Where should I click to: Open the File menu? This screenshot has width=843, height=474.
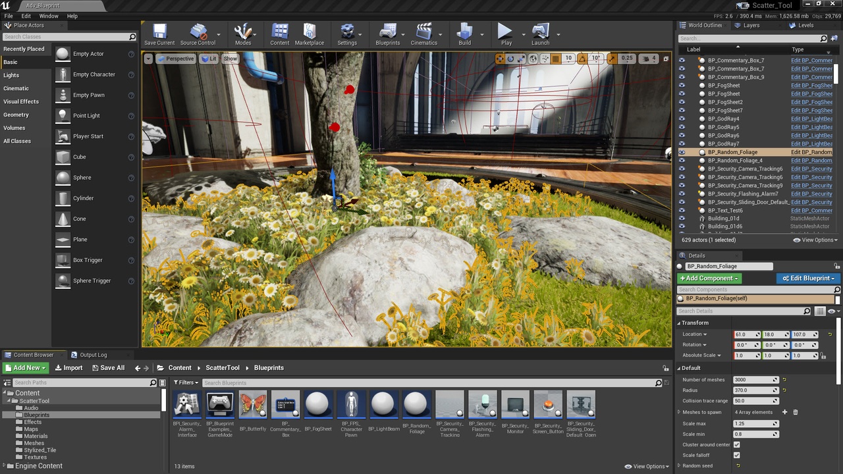pos(9,16)
